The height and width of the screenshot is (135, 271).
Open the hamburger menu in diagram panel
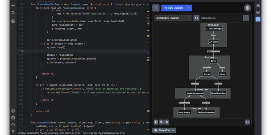156,8
